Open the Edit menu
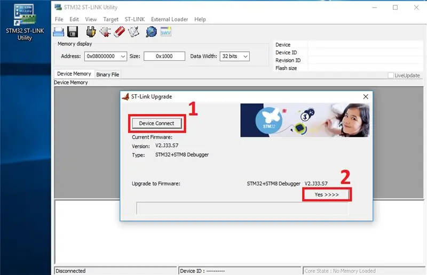 [x=74, y=19]
